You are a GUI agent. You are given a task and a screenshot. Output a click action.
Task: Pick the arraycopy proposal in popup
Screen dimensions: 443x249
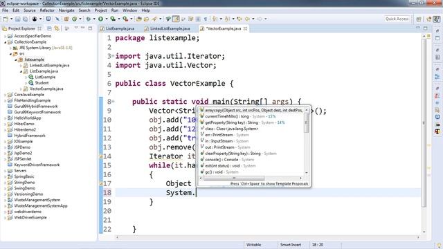tap(251, 110)
